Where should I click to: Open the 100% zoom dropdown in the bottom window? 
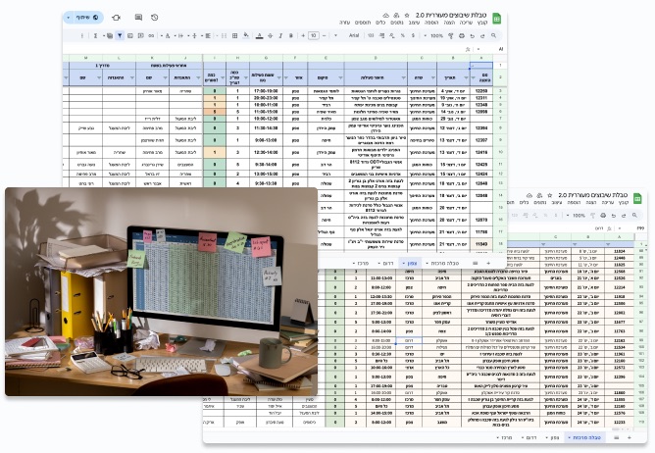(x=576, y=216)
